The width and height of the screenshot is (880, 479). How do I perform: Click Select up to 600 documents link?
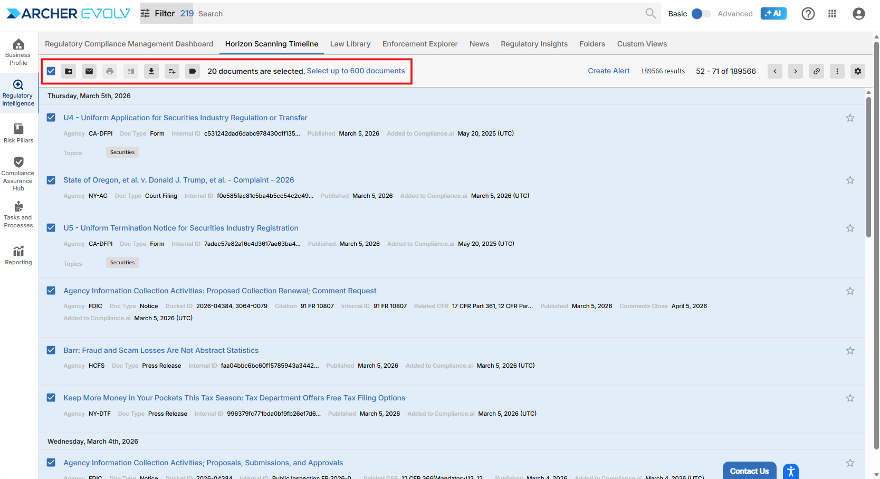pos(356,71)
